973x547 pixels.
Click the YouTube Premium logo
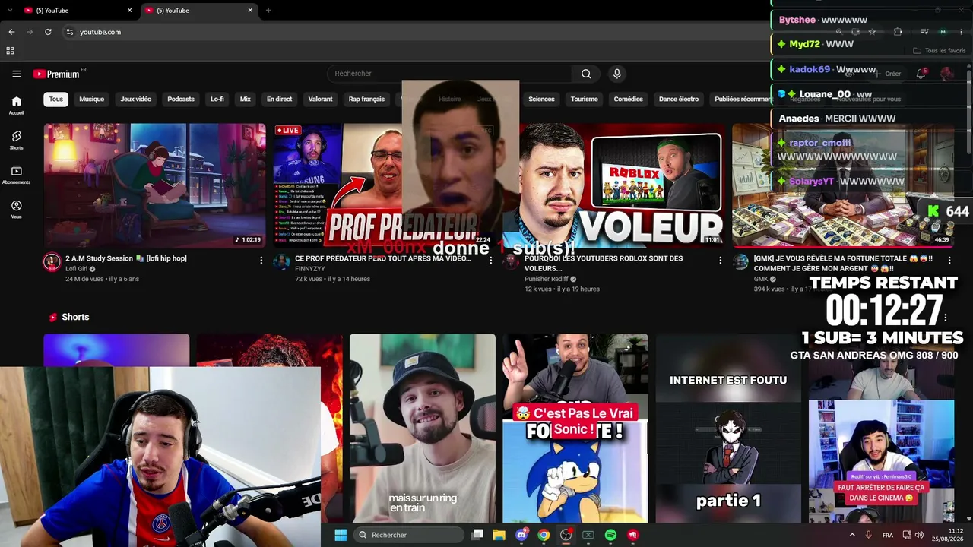tap(56, 74)
